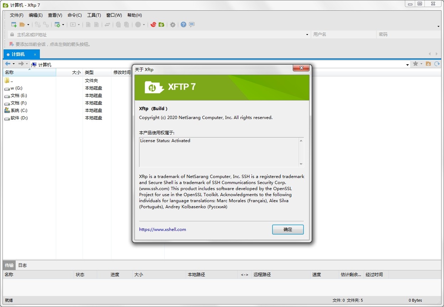Expand the path bar dropdown arrow
Viewport: 444px width, 307px height.
click(408, 65)
